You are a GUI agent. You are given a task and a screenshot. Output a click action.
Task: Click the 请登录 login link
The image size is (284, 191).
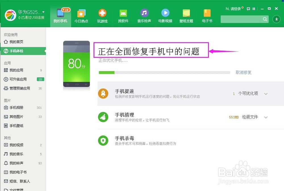236,9
